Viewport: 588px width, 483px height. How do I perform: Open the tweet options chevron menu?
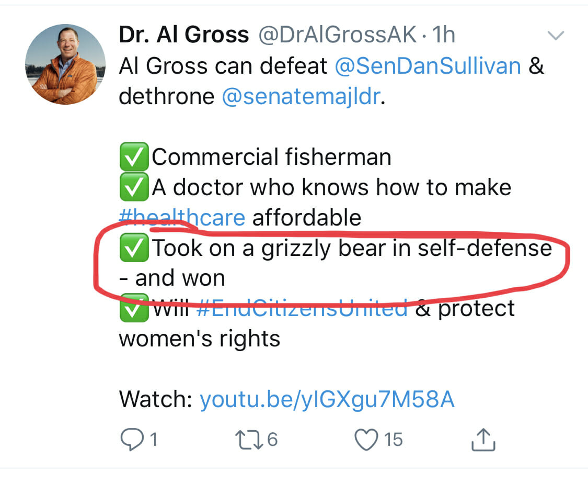[x=555, y=36]
